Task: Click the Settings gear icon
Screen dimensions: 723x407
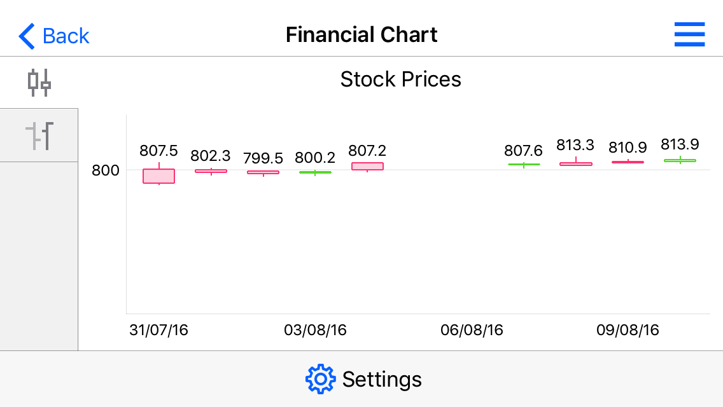Action: pos(321,378)
